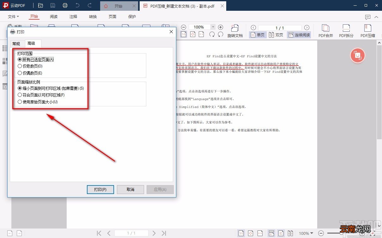
Task: Go to next page in bottom bar
Action: (154, 233)
